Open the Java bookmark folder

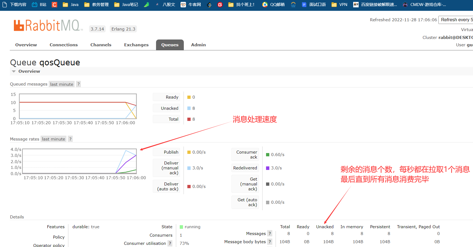pyautogui.click(x=71, y=5)
